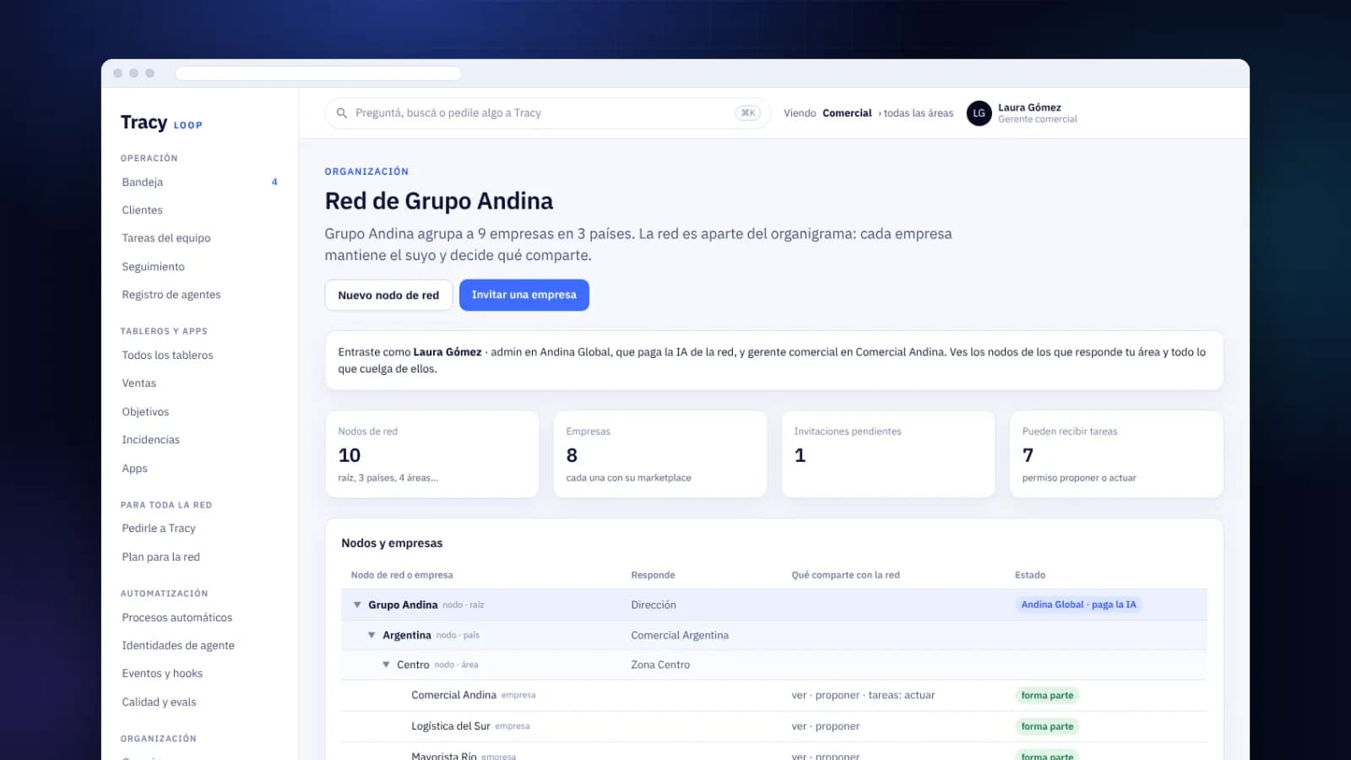Click Comercial Andina 'forma parte' badge

pos(1047,696)
